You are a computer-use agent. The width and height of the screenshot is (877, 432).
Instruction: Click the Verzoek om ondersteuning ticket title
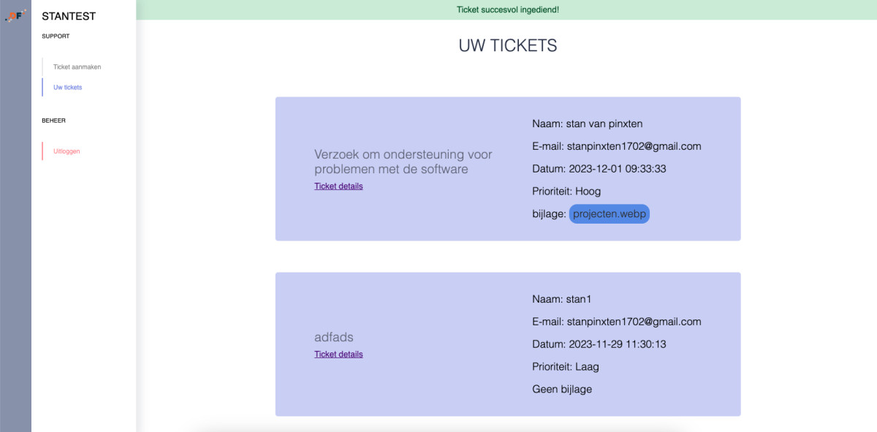click(x=403, y=162)
